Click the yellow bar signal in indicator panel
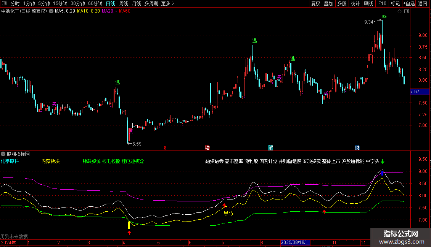This screenshot has height=247, width=431. tap(129, 225)
